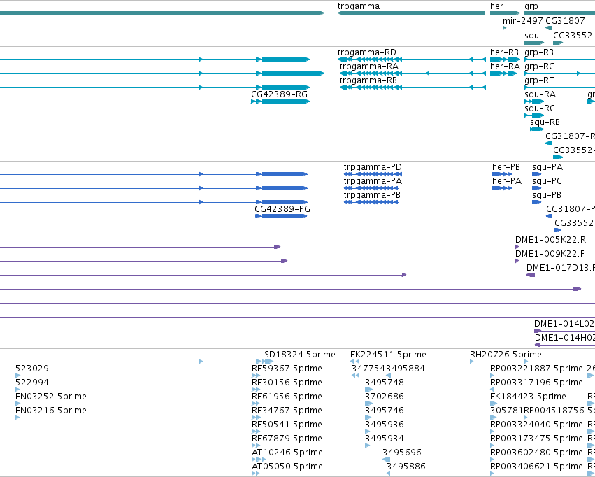The width and height of the screenshot is (595, 477).
Task: Select the her-RA transcript label
Action: 505,66
